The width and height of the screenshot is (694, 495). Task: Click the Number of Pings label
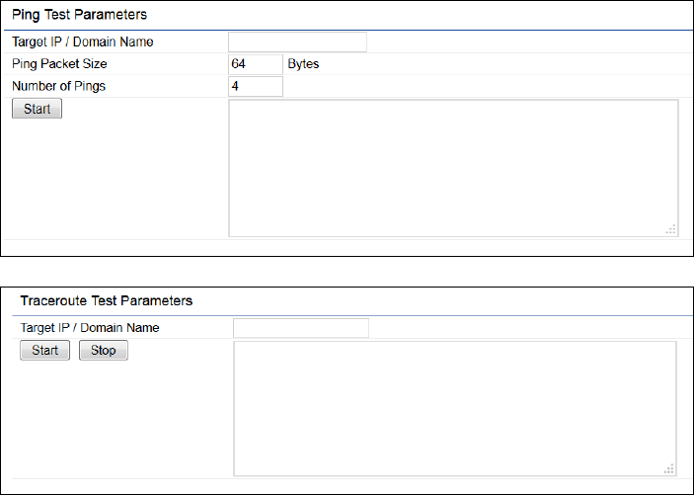[58, 87]
